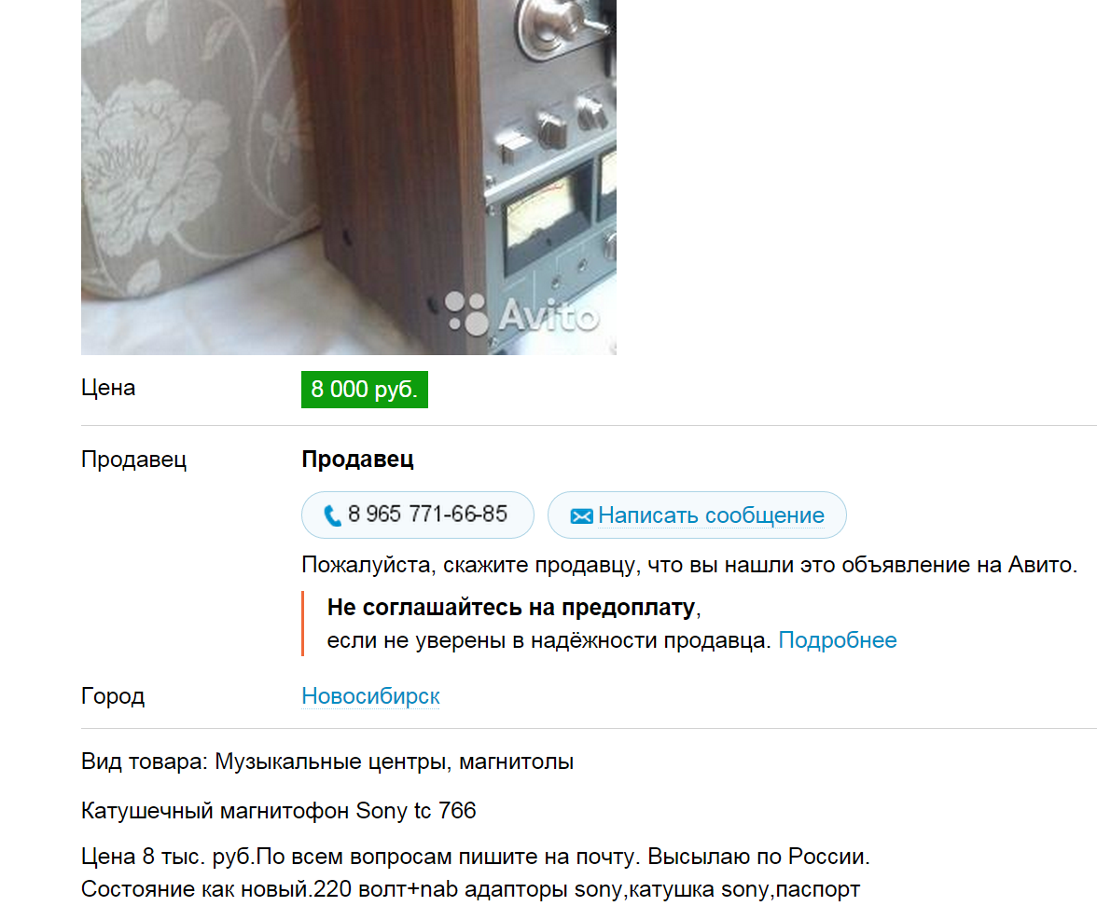The image size is (1097, 906).
Task: Click the Цена field label
Action: pyautogui.click(x=108, y=388)
